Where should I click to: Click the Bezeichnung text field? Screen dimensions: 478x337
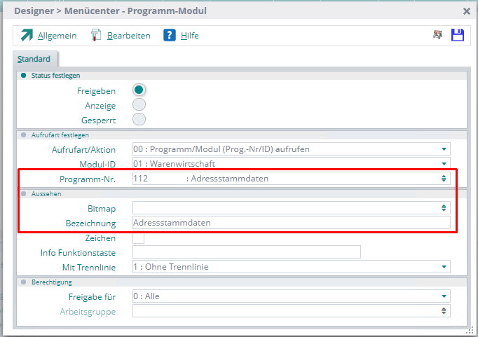tap(291, 223)
